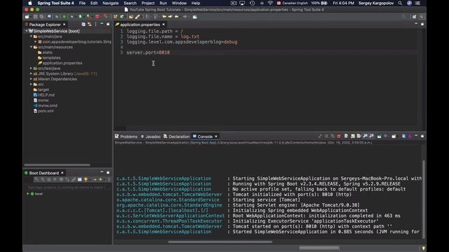Collapse the src/main/java folder
Image resolution: width=449 pixels, height=252 pixels.
click(31, 36)
